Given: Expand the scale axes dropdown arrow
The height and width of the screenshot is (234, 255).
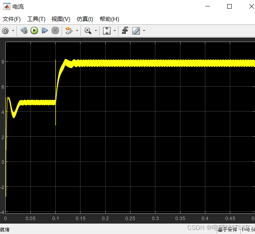Looking at the screenshot, I should (x=115, y=30).
